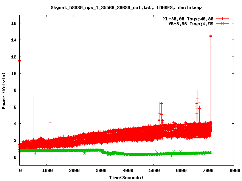Click the Time(Seconds) x-axis label
Image resolution: width=242 pixels, height=181 pixels.
click(126, 177)
